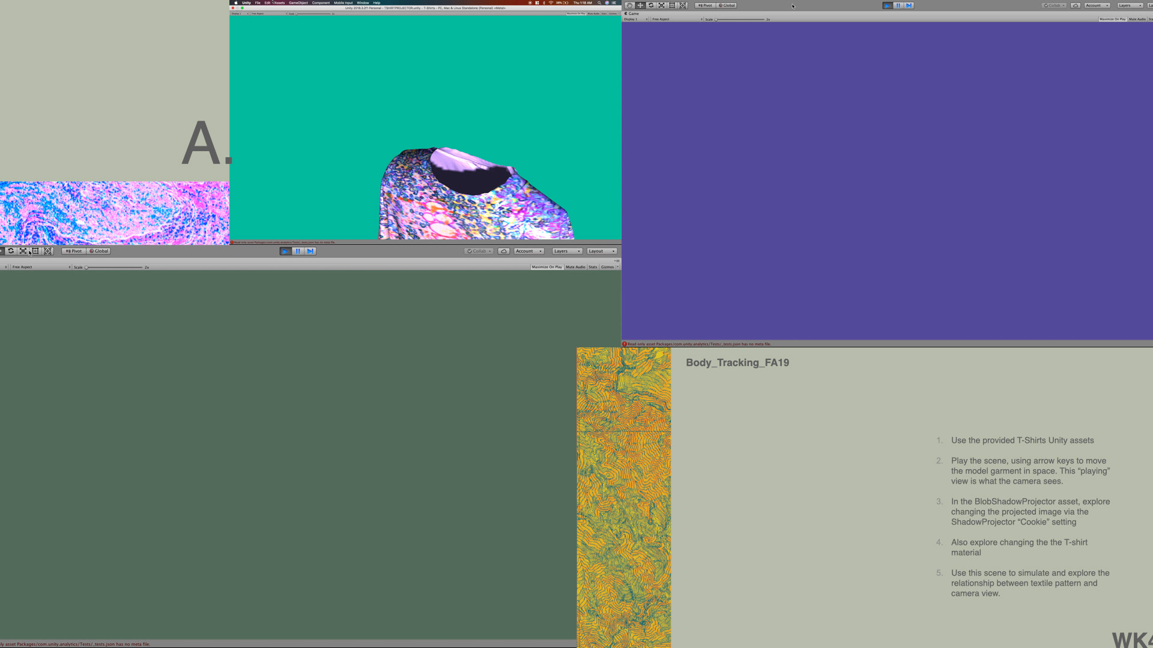Click the Play button above the dark green view

285,251
